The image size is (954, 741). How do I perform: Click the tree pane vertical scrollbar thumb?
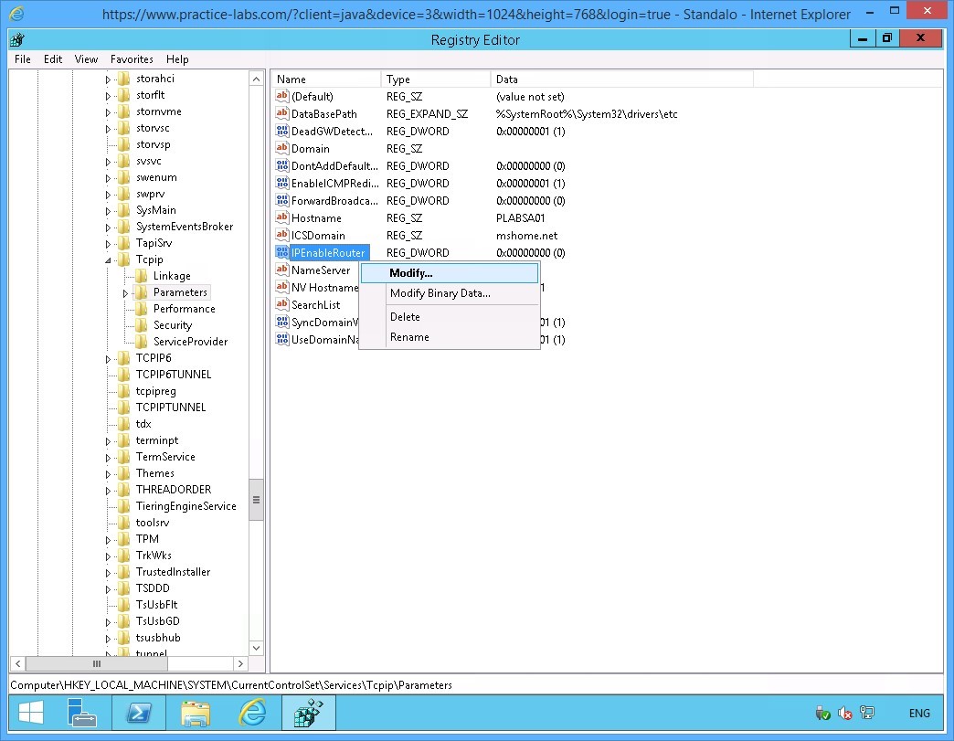[x=256, y=500]
